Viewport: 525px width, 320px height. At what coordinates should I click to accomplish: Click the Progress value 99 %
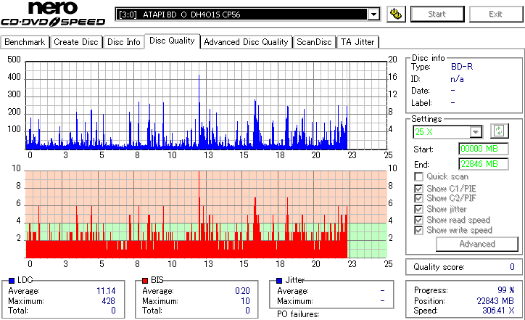[x=506, y=290]
